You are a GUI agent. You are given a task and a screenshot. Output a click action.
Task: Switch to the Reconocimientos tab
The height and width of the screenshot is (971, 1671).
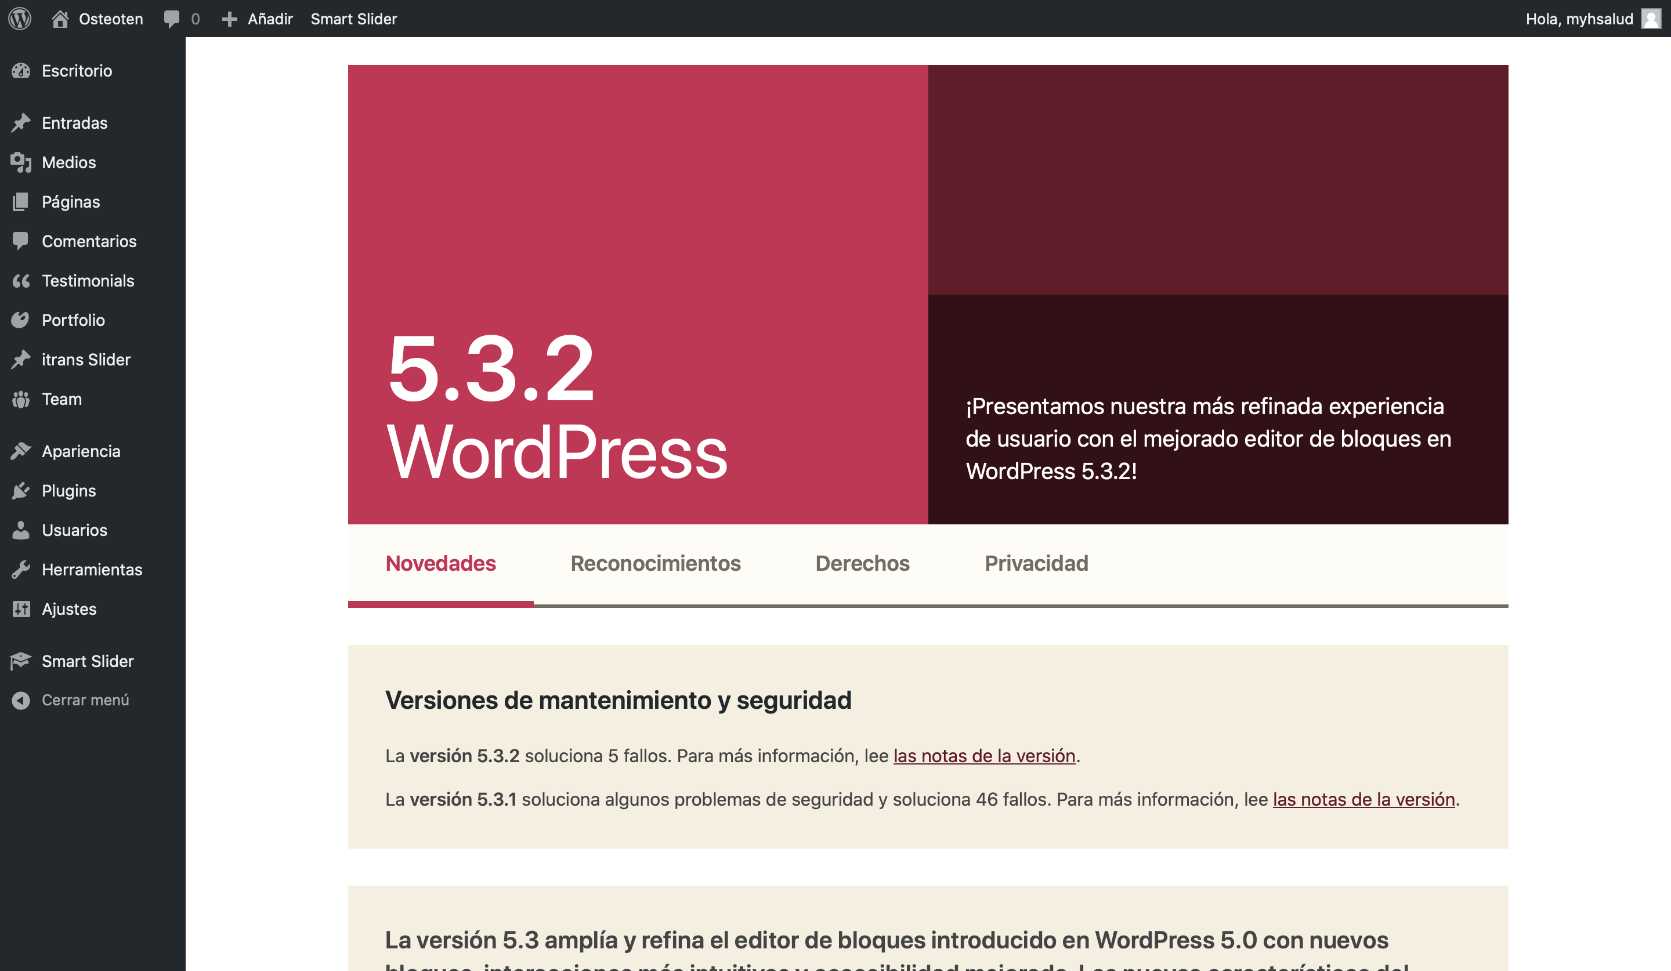tap(655, 563)
